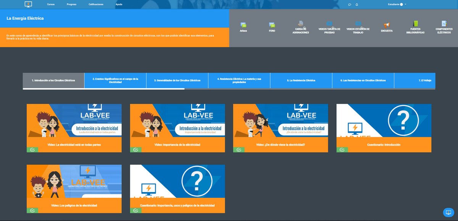Click completion check on Cuestionario: Introducción
The height and width of the screenshot is (221, 458).
[342, 150]
